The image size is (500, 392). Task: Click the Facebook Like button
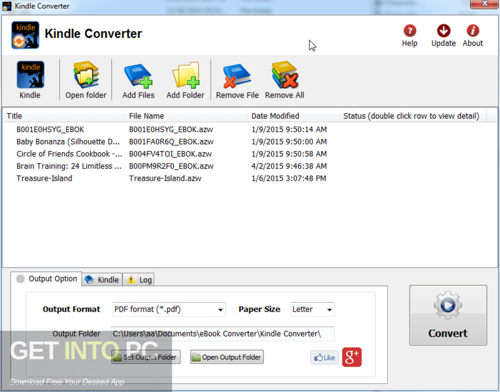(325, 357)
